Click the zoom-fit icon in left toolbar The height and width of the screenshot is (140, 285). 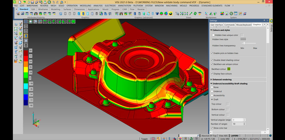16,29
